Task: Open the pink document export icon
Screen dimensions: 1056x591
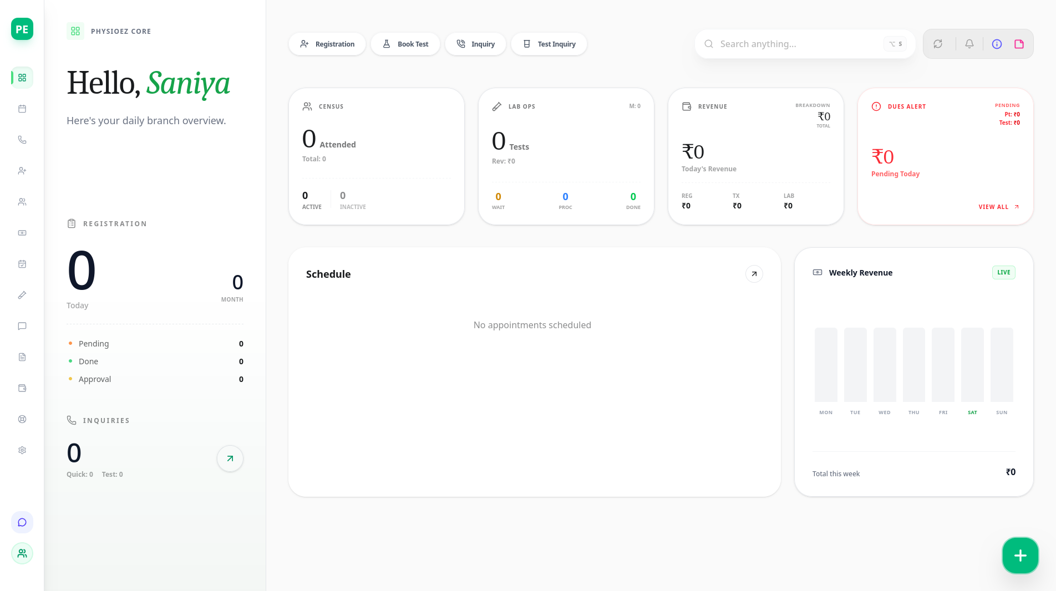Action: click(1019, 44)
